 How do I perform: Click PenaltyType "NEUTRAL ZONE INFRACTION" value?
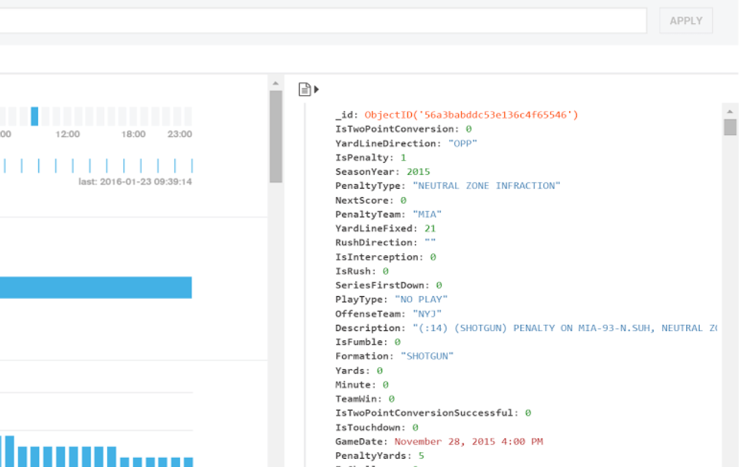click(x=486, y=186)
